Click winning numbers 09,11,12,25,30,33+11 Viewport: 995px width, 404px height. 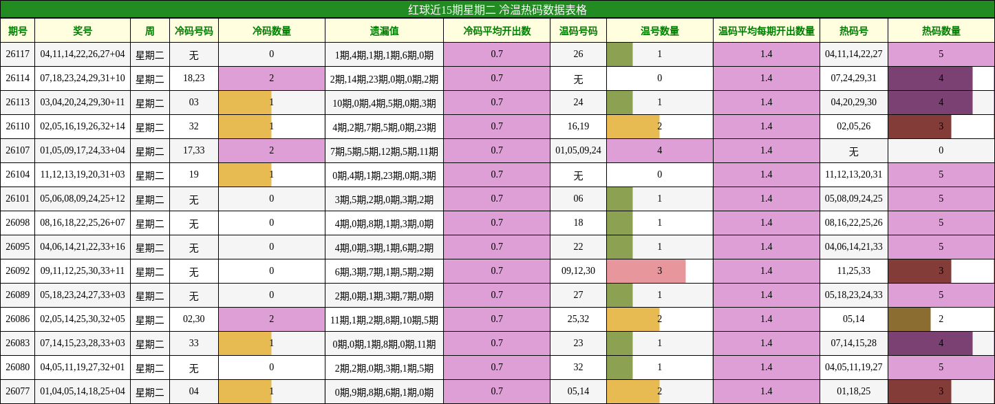pos(83,271)
